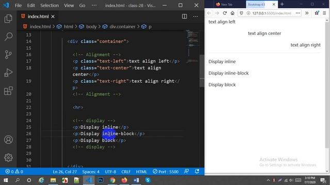Close the Bootstrap 4.5 browser tab
Screen dimensions: 330x185
274,5
